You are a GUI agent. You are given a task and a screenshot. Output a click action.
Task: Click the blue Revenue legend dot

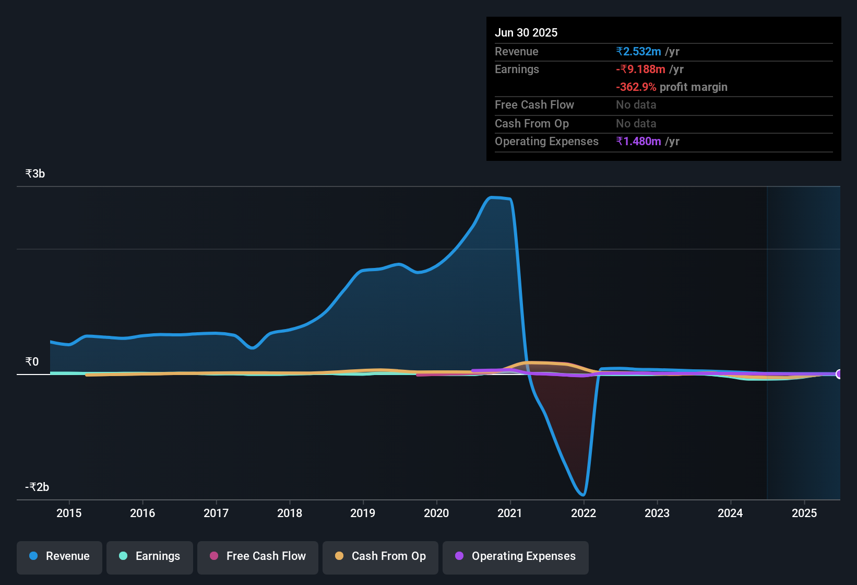point(33,556)
